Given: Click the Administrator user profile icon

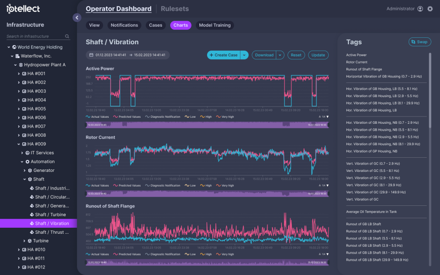Looking at the screenshot, I should click(x=420, y=9).
